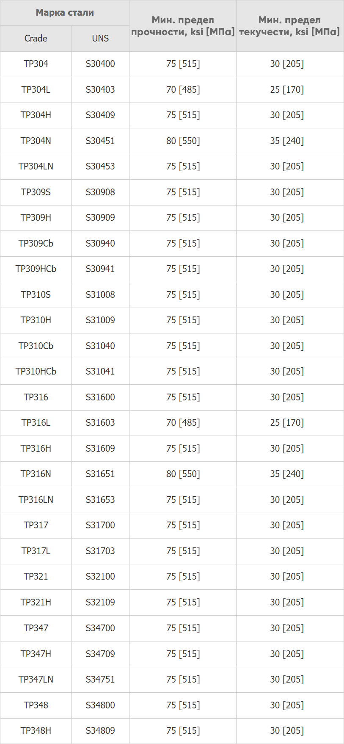This screenshot has width=344, height=744.
Task: Click UNS cell S31041
Action: [x=100, y=372]
